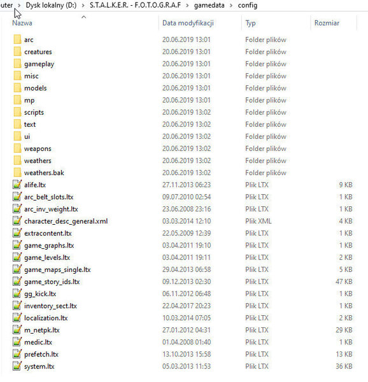The height and width of the screenshot is (382, 368).
Task: Select the prefetch.ltx file name
Action: (41, 354)
